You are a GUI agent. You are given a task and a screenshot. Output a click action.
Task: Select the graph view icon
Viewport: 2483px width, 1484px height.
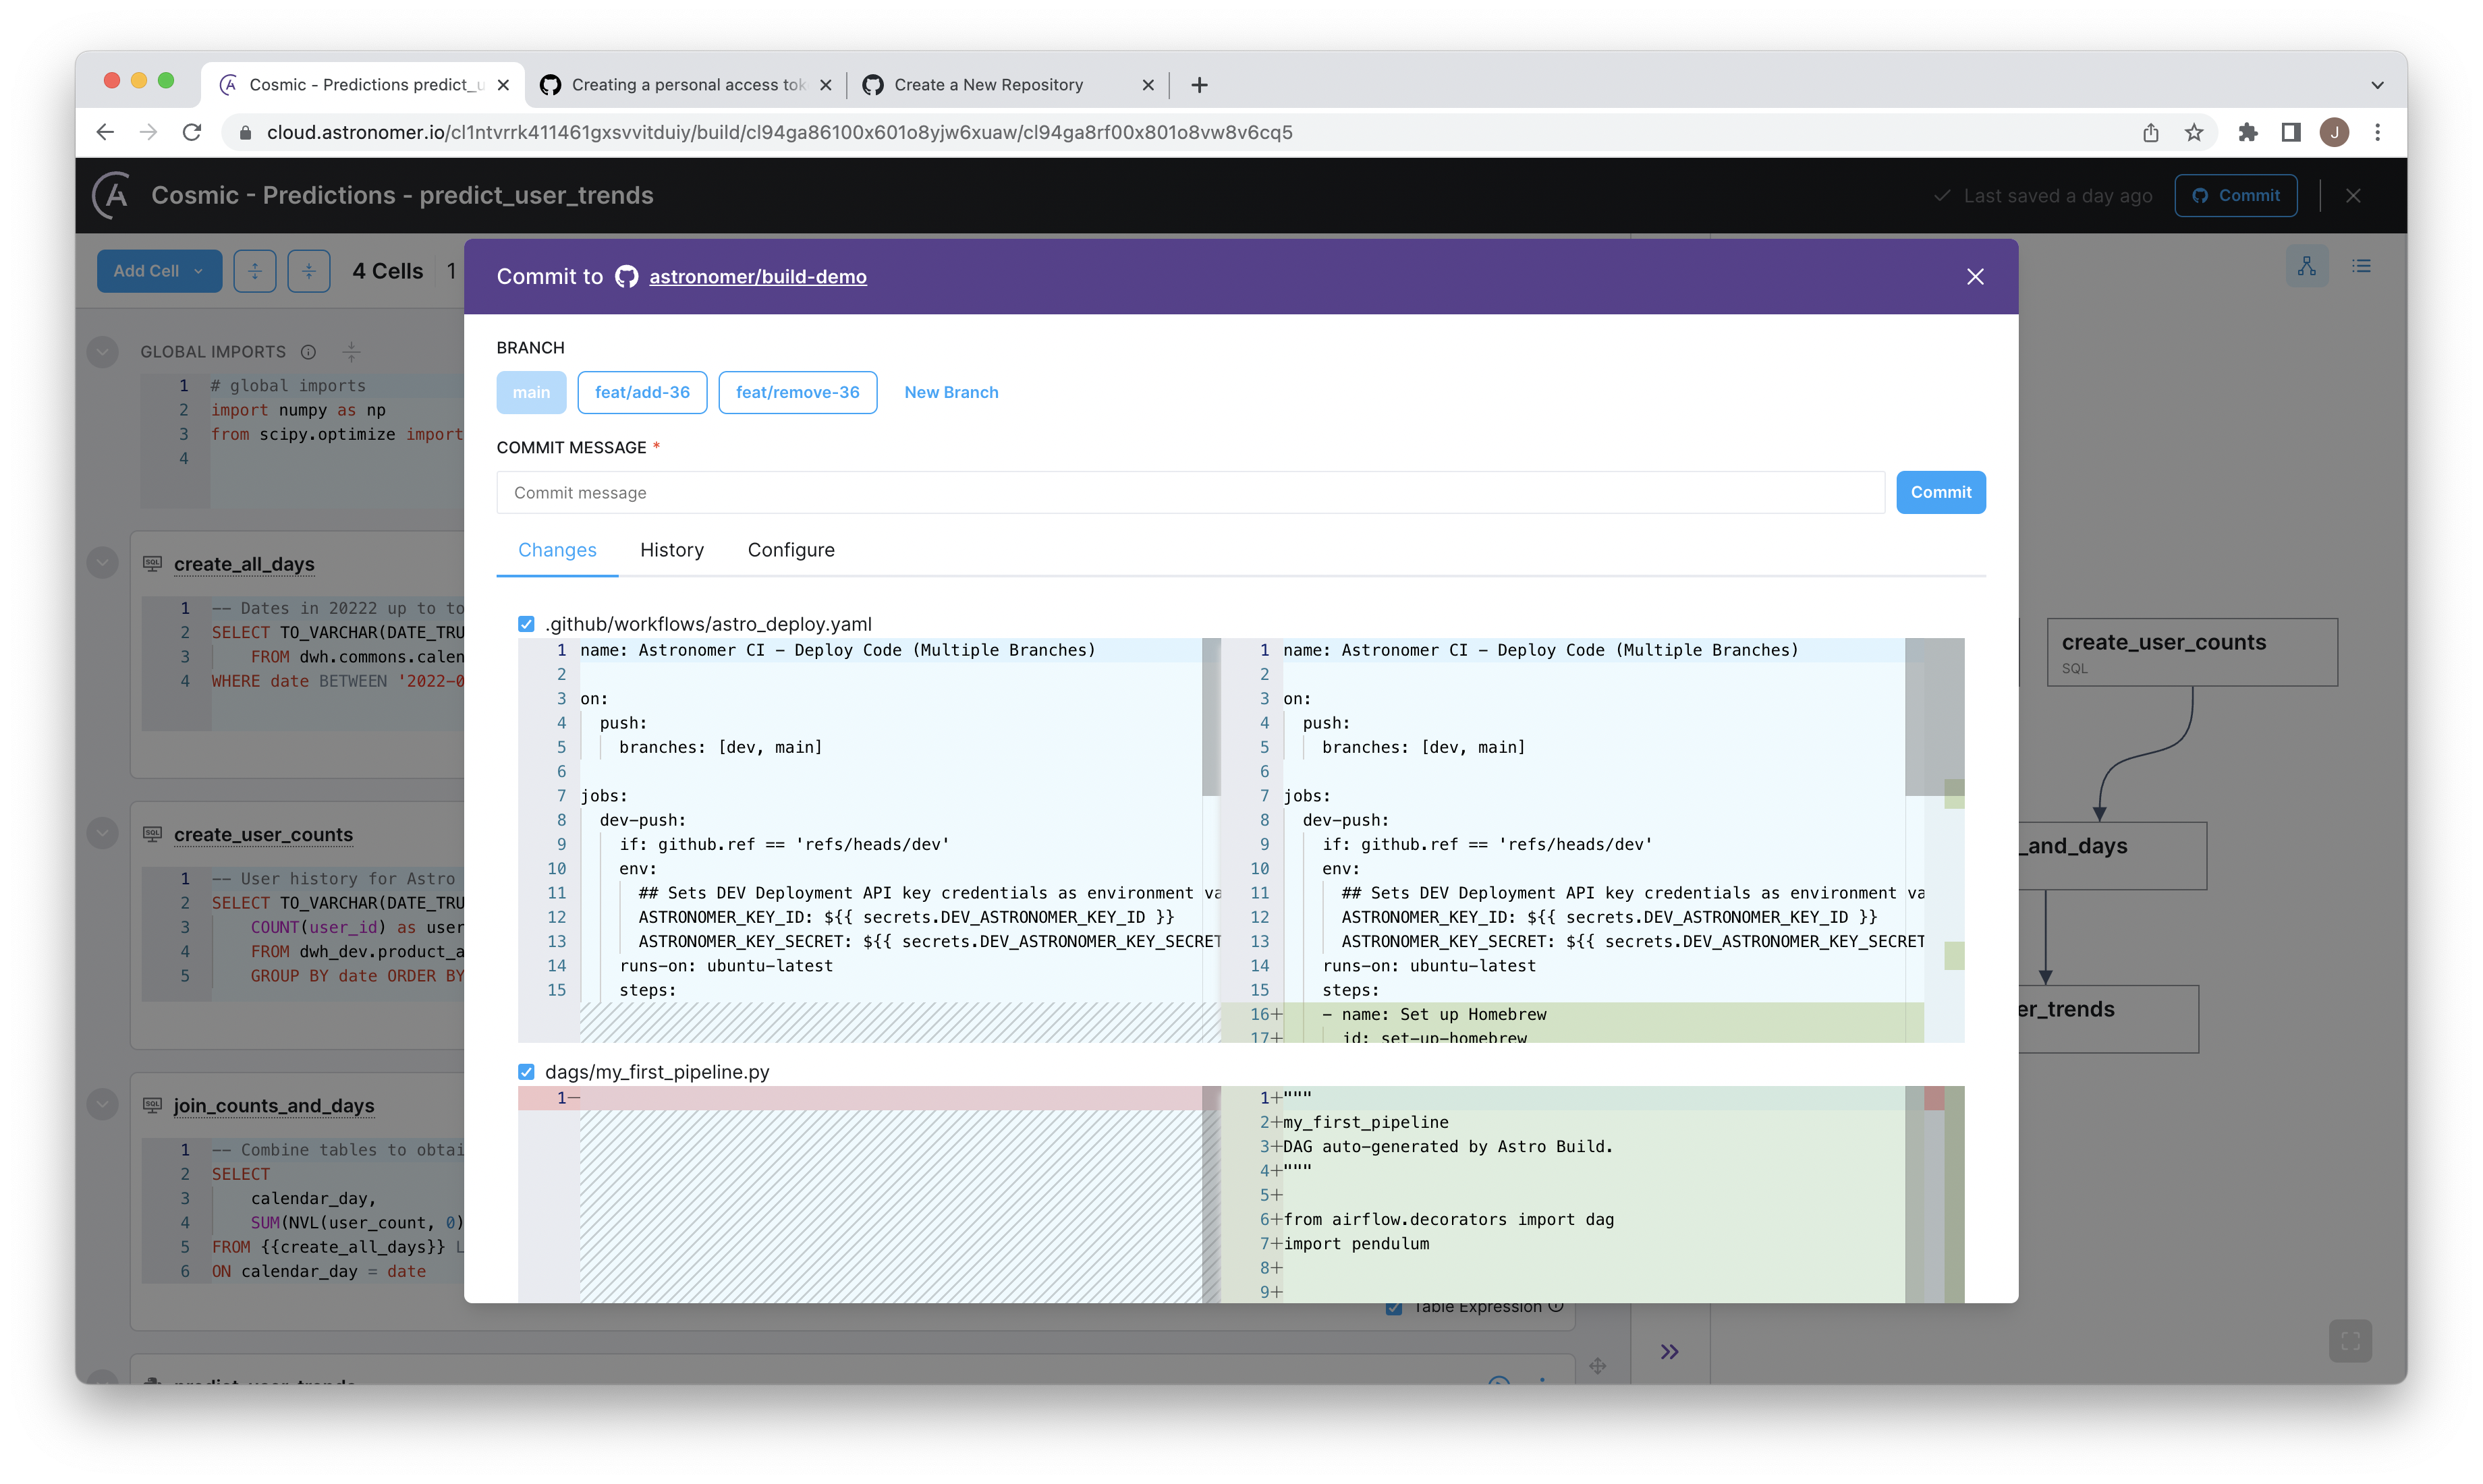pos(2306,266)
